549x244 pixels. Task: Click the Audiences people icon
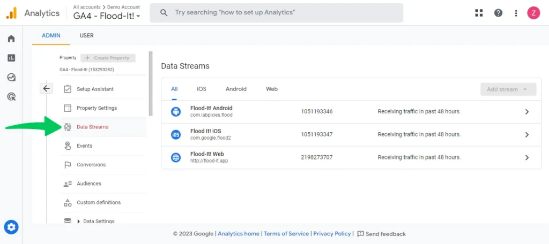68,184
